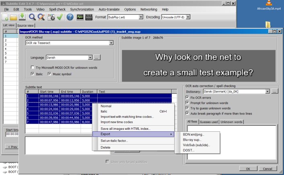This screenshot has height=175, width=284.
Task: Choose Blu-ray sup export option
Action: (x=198, y=140)
